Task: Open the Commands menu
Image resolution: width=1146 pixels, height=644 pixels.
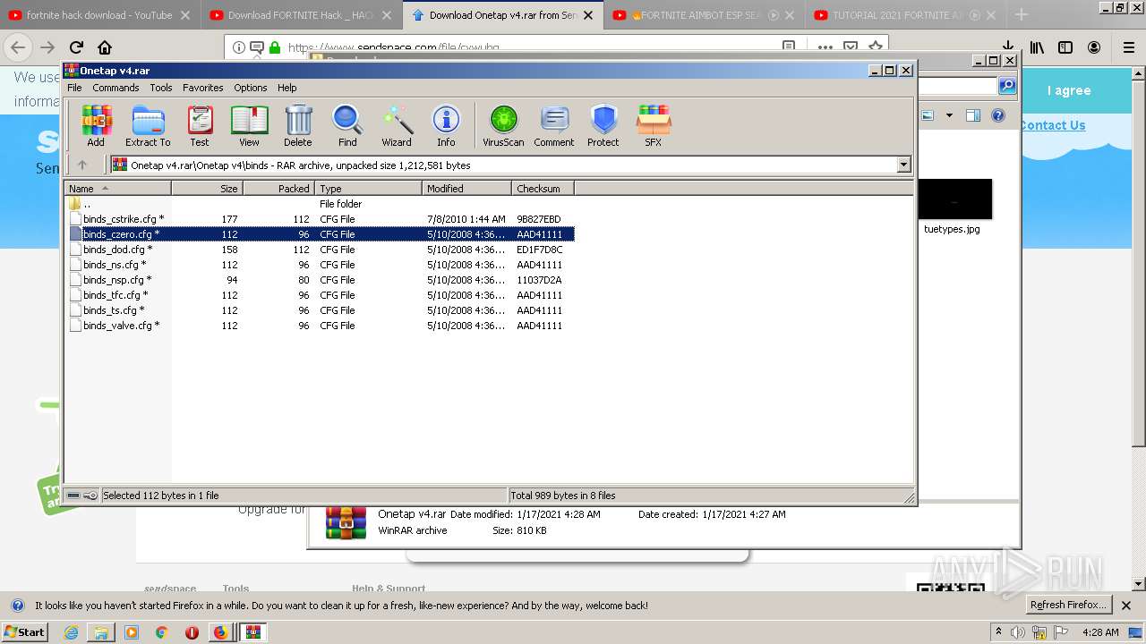Action: pyautogui.click(x=115, y=88)
